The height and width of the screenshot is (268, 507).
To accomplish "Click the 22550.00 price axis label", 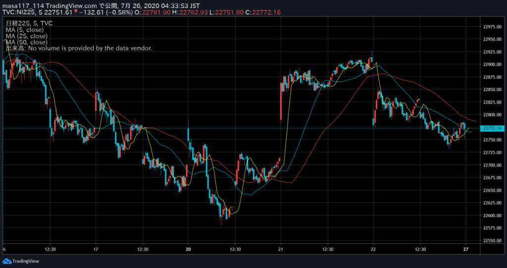I will pyautogui.click(x=492, y=241).
